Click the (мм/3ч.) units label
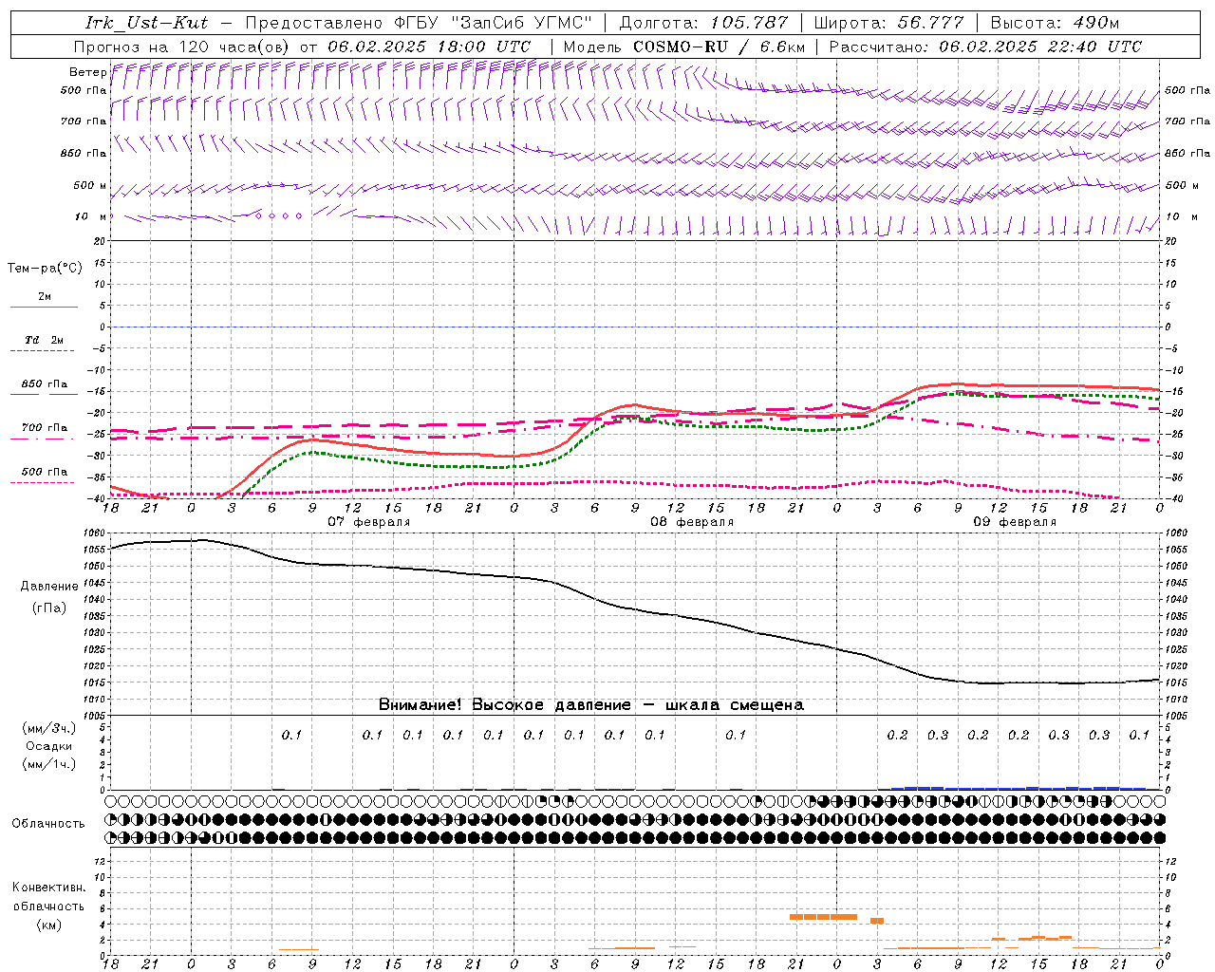The width and height of the screenshot is (1215, 972). [x=48, y=728]
